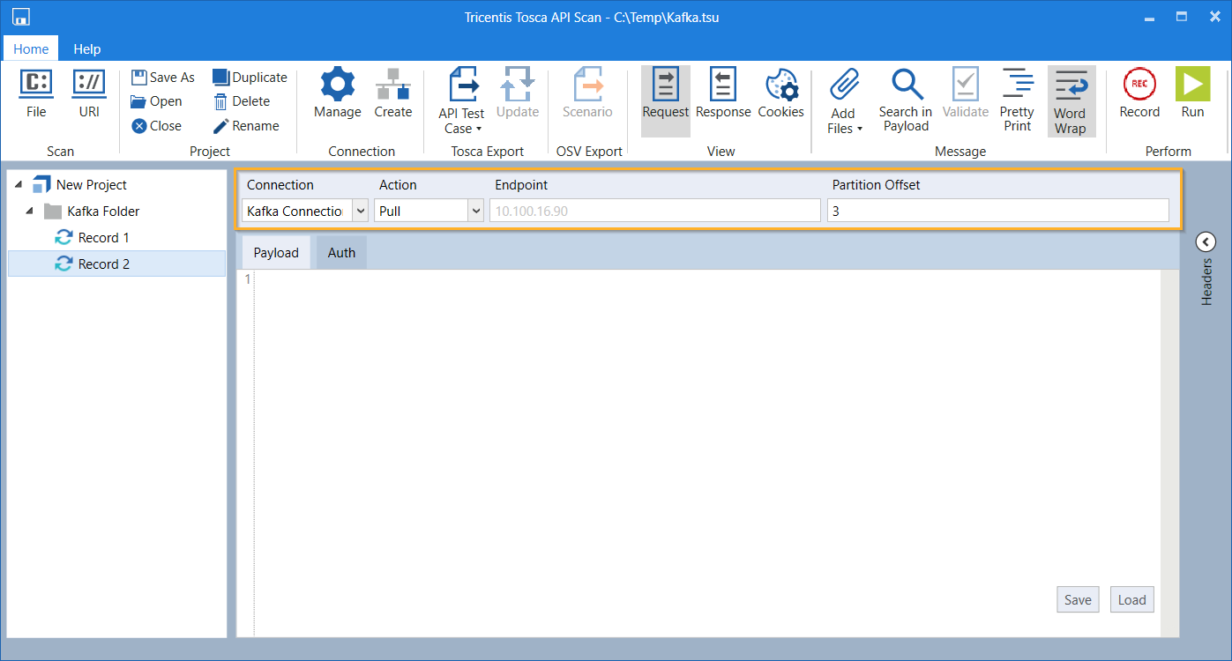Open the Help ribbon tab
The width and height of the screenshot is (1232, 661).
tap(86, 49)
